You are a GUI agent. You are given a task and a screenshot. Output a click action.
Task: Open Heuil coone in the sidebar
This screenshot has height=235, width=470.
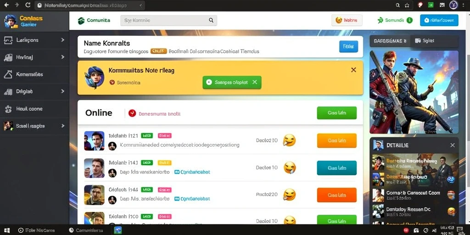(x=34, y=109)
